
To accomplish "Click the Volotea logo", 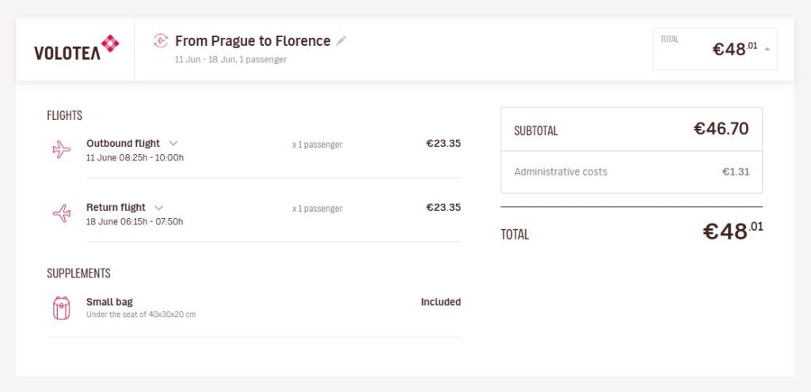I will click(x=76, y=49).
